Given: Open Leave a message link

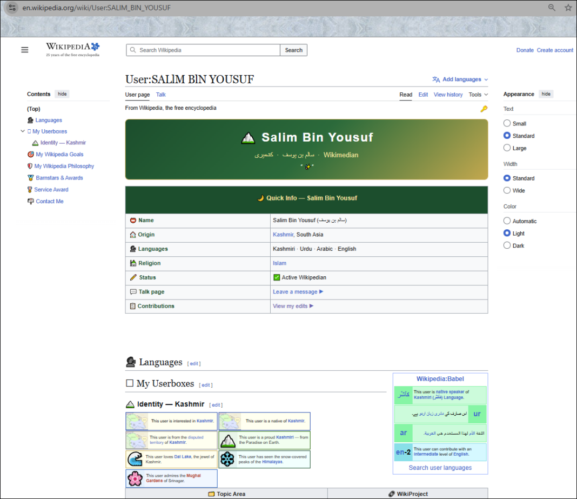Looking at the screenshot, I should point(298,291).
